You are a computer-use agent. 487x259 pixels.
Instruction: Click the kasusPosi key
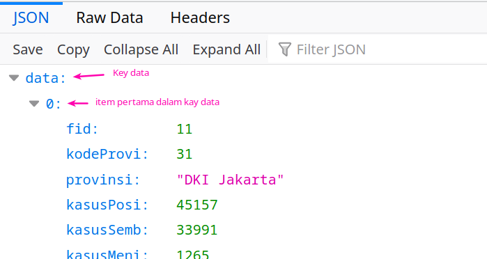pos(107,205)
